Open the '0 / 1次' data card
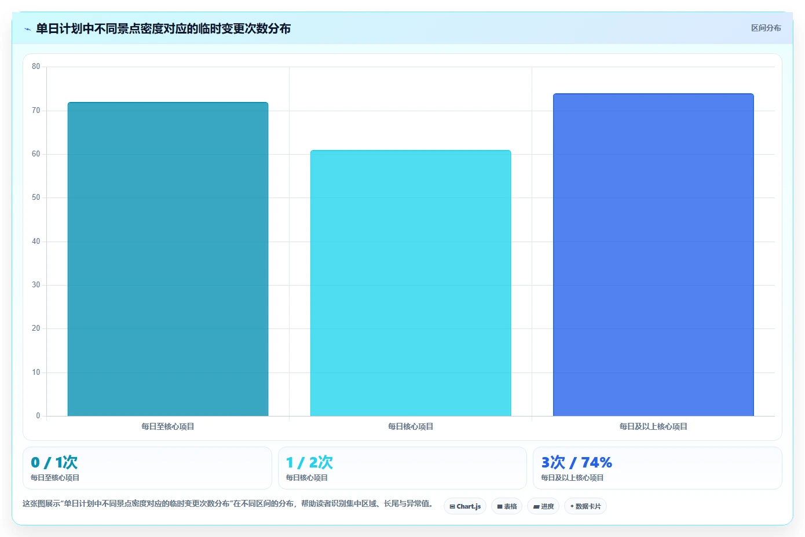Screen dimensions: 805x537 pyautogui.click(x=147, y=468)
